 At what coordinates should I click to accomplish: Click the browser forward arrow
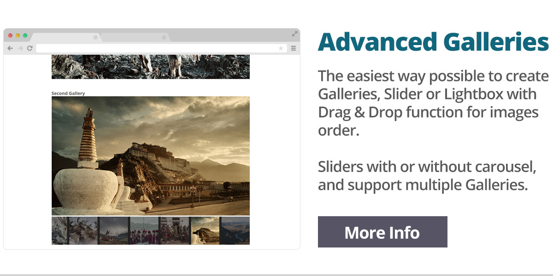[x=20, y=48]
